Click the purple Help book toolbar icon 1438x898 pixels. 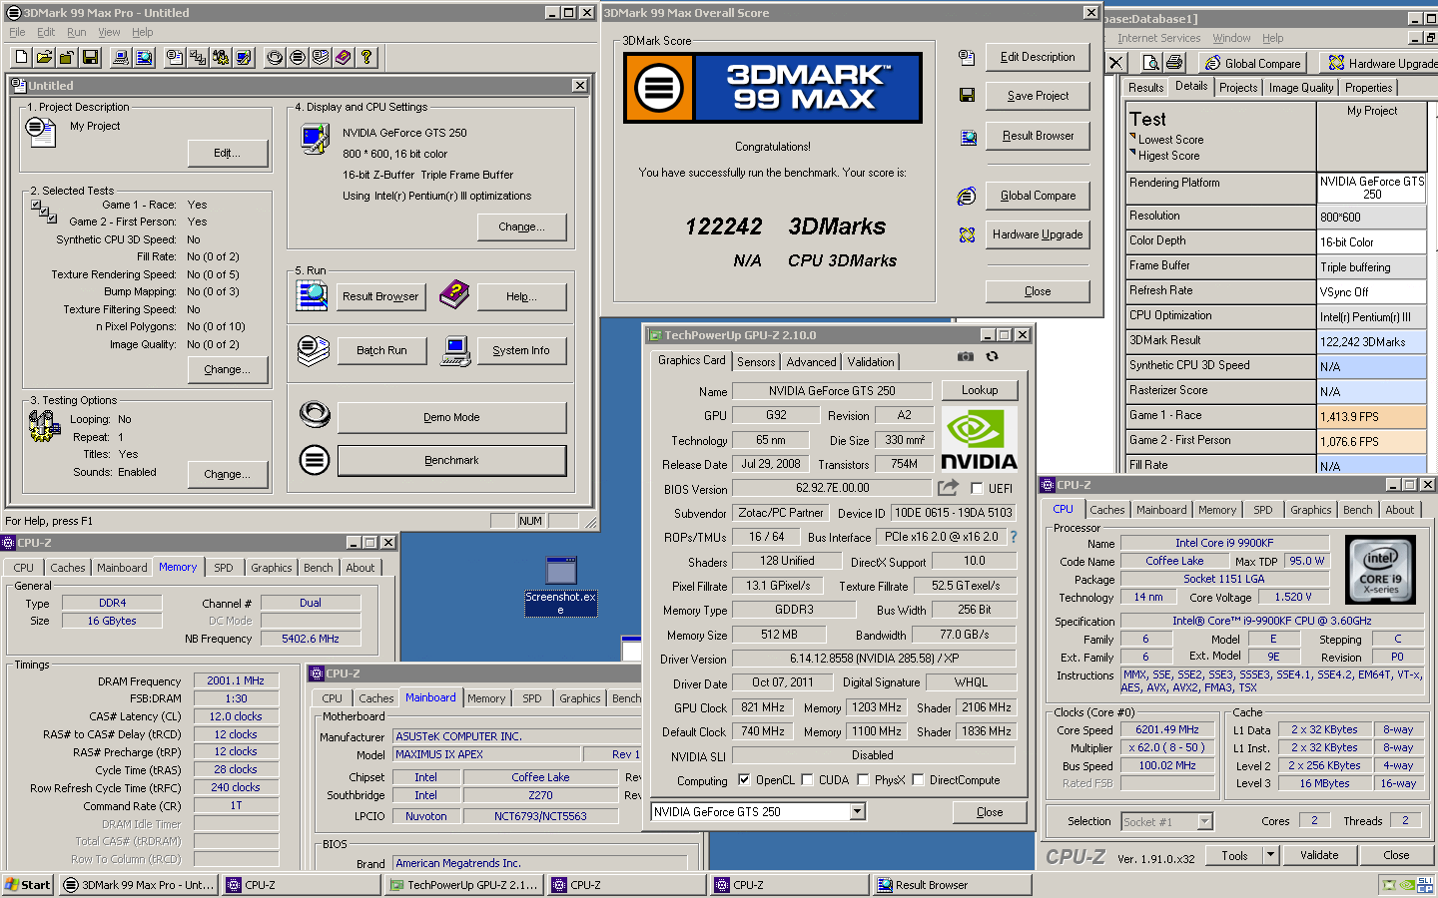pos(344,57)
